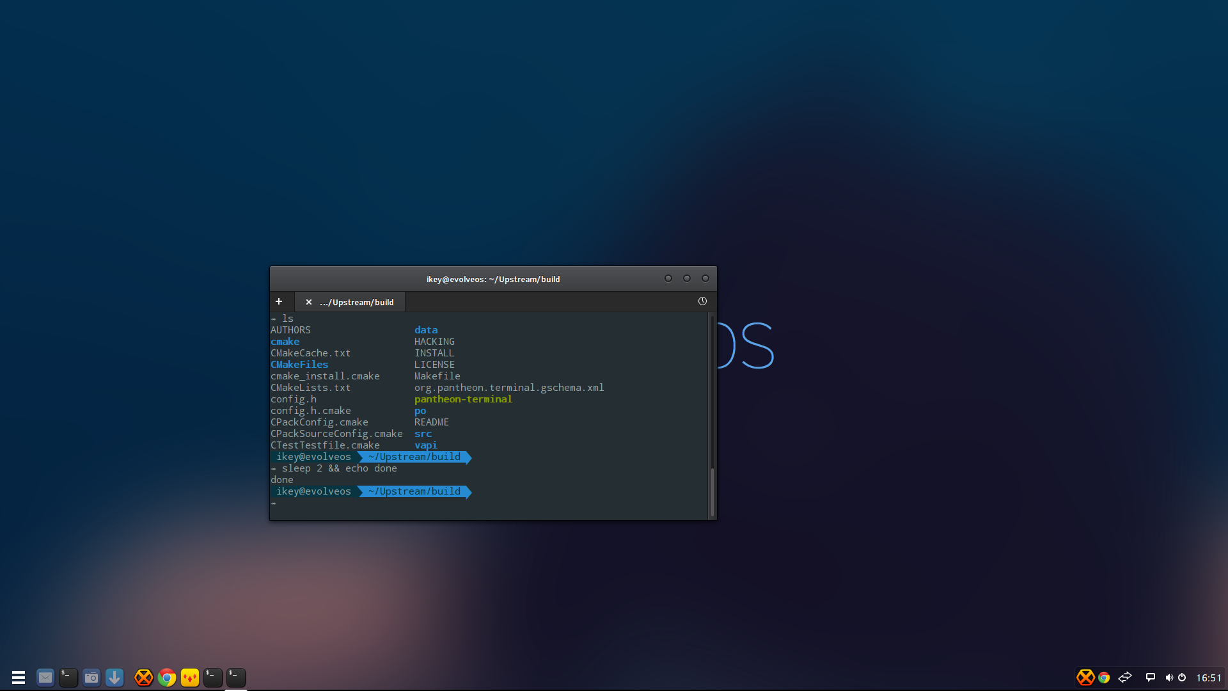Click the data directory name
Viewport: 1228px width, 691px height.
tap(426, 330)
